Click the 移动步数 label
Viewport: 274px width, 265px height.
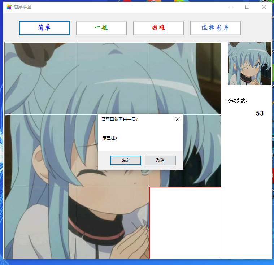click(237, 100)
